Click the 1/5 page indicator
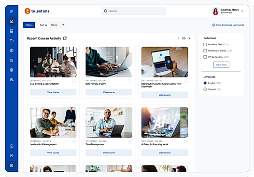Screen dimensions: 254x177 pyautogui.click(x=183, y=38)
